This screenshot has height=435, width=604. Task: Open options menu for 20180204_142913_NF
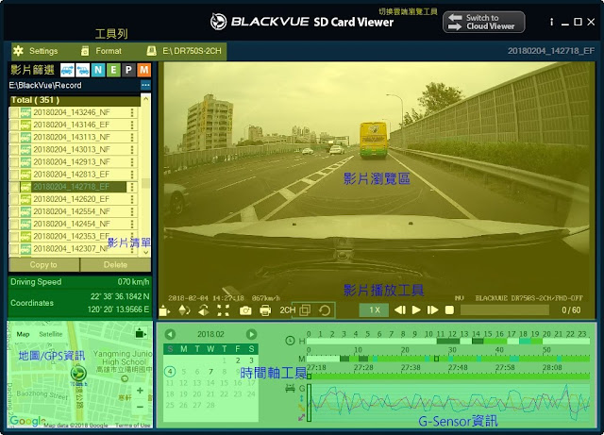132,161
